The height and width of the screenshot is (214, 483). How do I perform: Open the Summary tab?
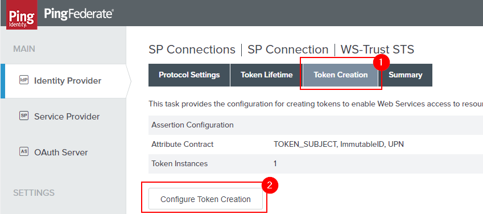click(405, 75)
